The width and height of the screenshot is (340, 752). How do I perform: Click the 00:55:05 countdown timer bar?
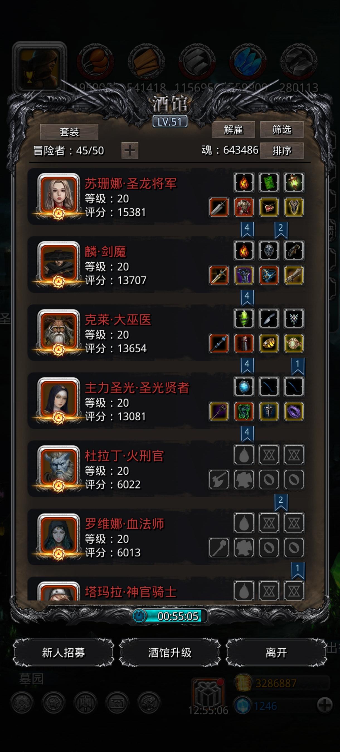tap(170, 616)
